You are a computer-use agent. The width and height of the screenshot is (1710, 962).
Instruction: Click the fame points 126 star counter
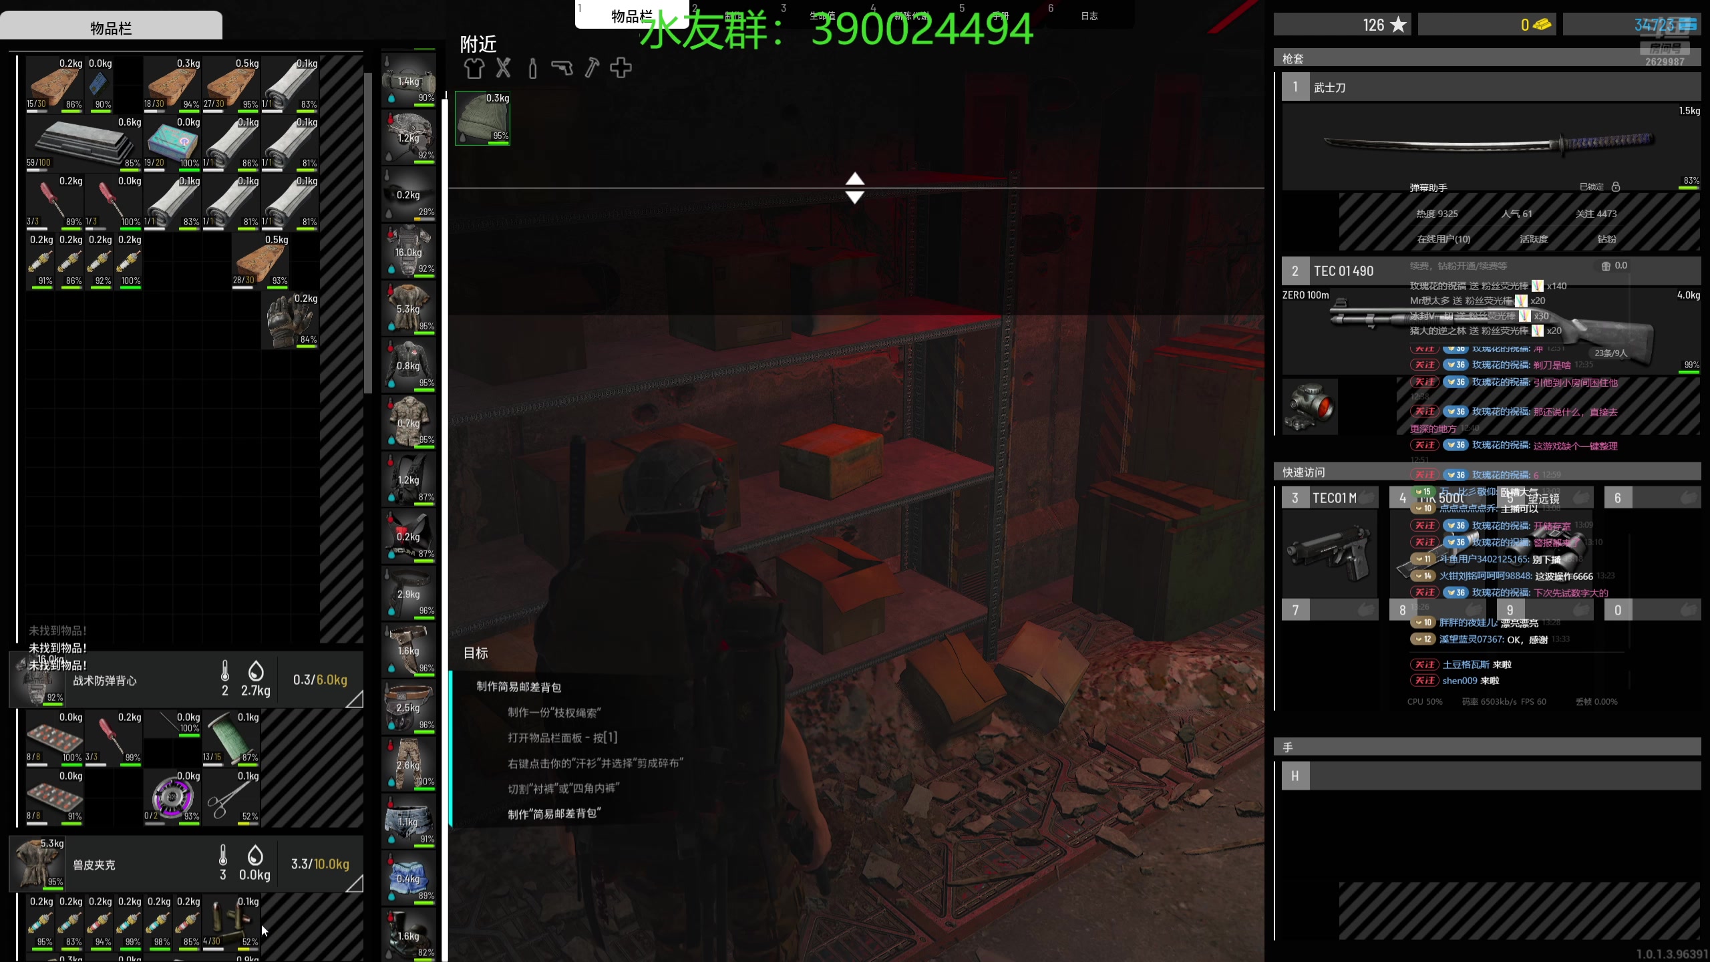click(x=1343, y=25)
